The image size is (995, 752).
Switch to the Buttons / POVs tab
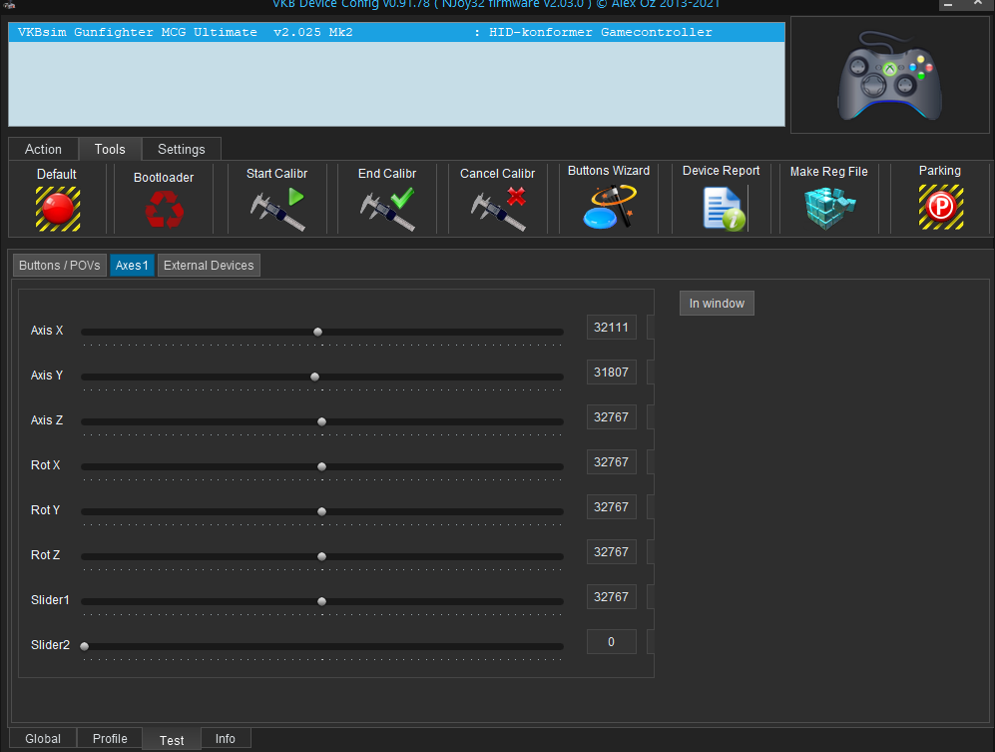(x=60, y=266)
